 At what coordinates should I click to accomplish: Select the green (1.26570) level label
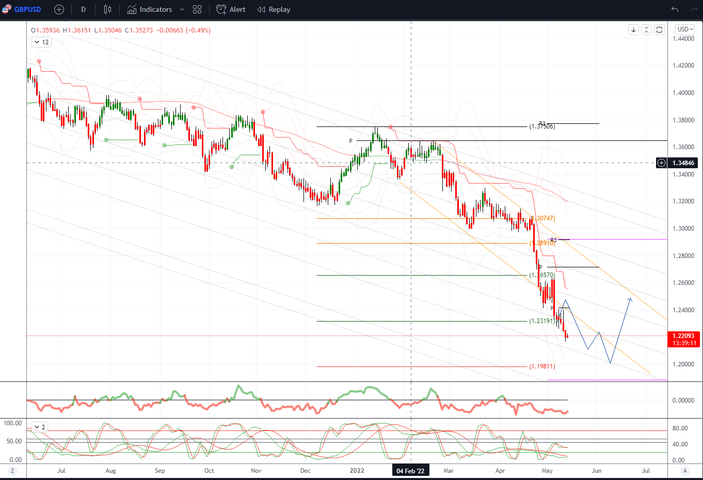point(542,275)
